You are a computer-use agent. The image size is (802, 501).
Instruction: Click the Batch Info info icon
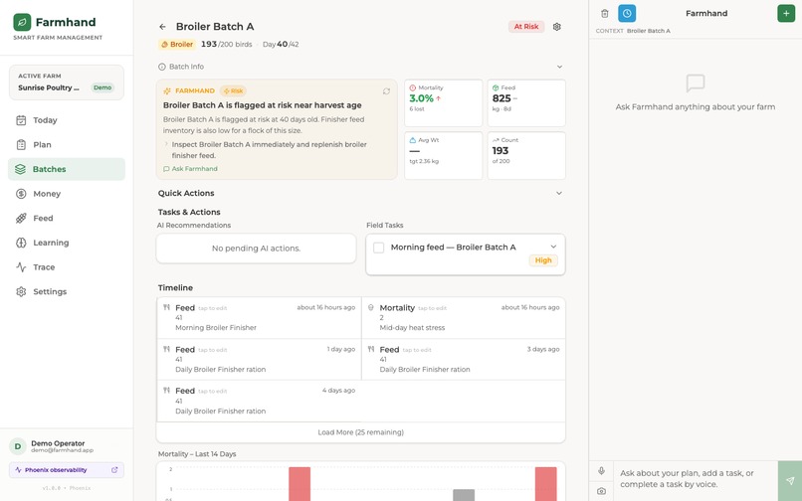(161, 67)
